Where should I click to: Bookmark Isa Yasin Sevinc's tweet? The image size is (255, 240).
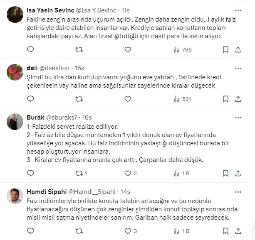[x=225, y=49]
